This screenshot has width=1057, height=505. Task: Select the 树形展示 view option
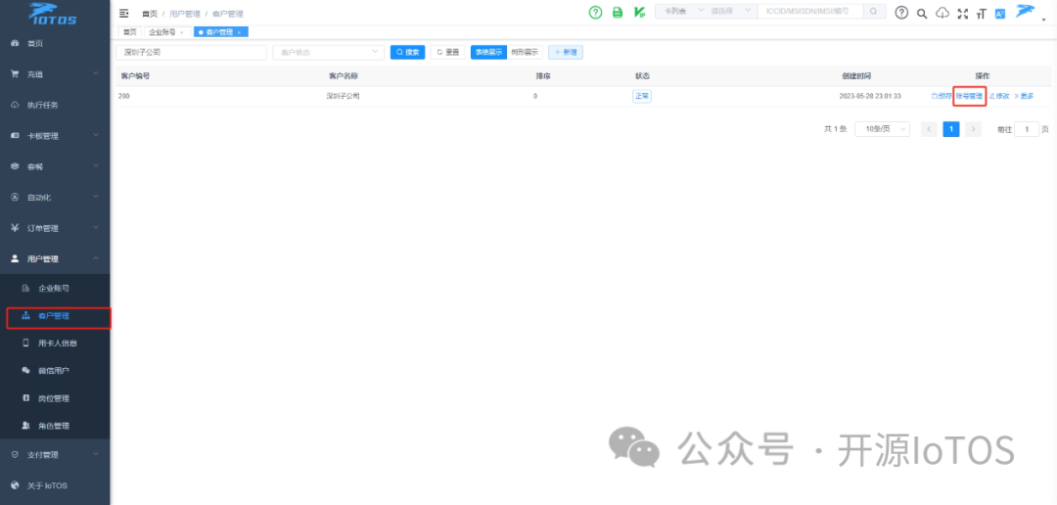525,52
